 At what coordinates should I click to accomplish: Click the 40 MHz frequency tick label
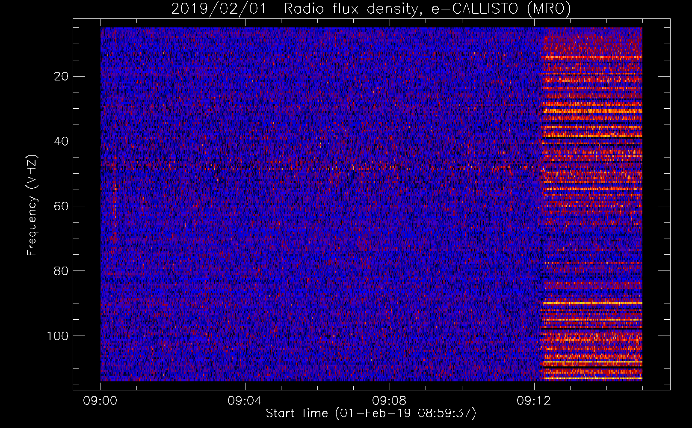click(x=62, y=141)
